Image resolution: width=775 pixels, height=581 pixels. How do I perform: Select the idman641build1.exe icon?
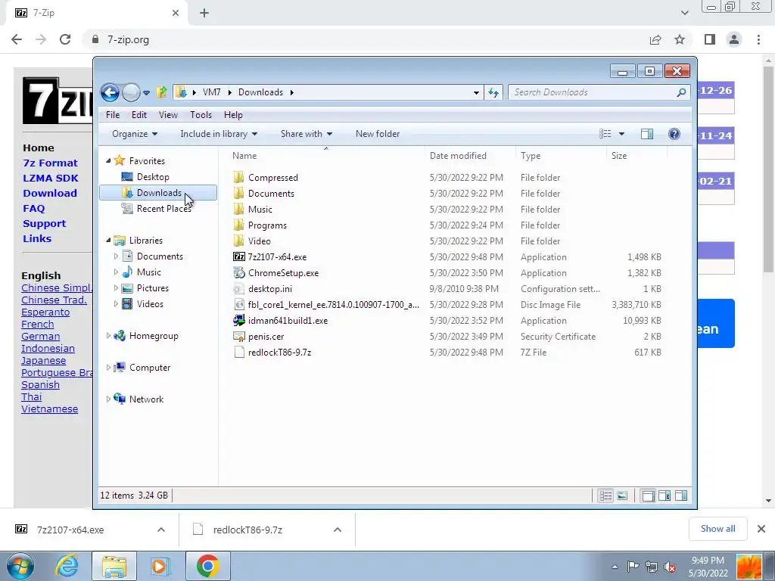click(x=238, y=321)
